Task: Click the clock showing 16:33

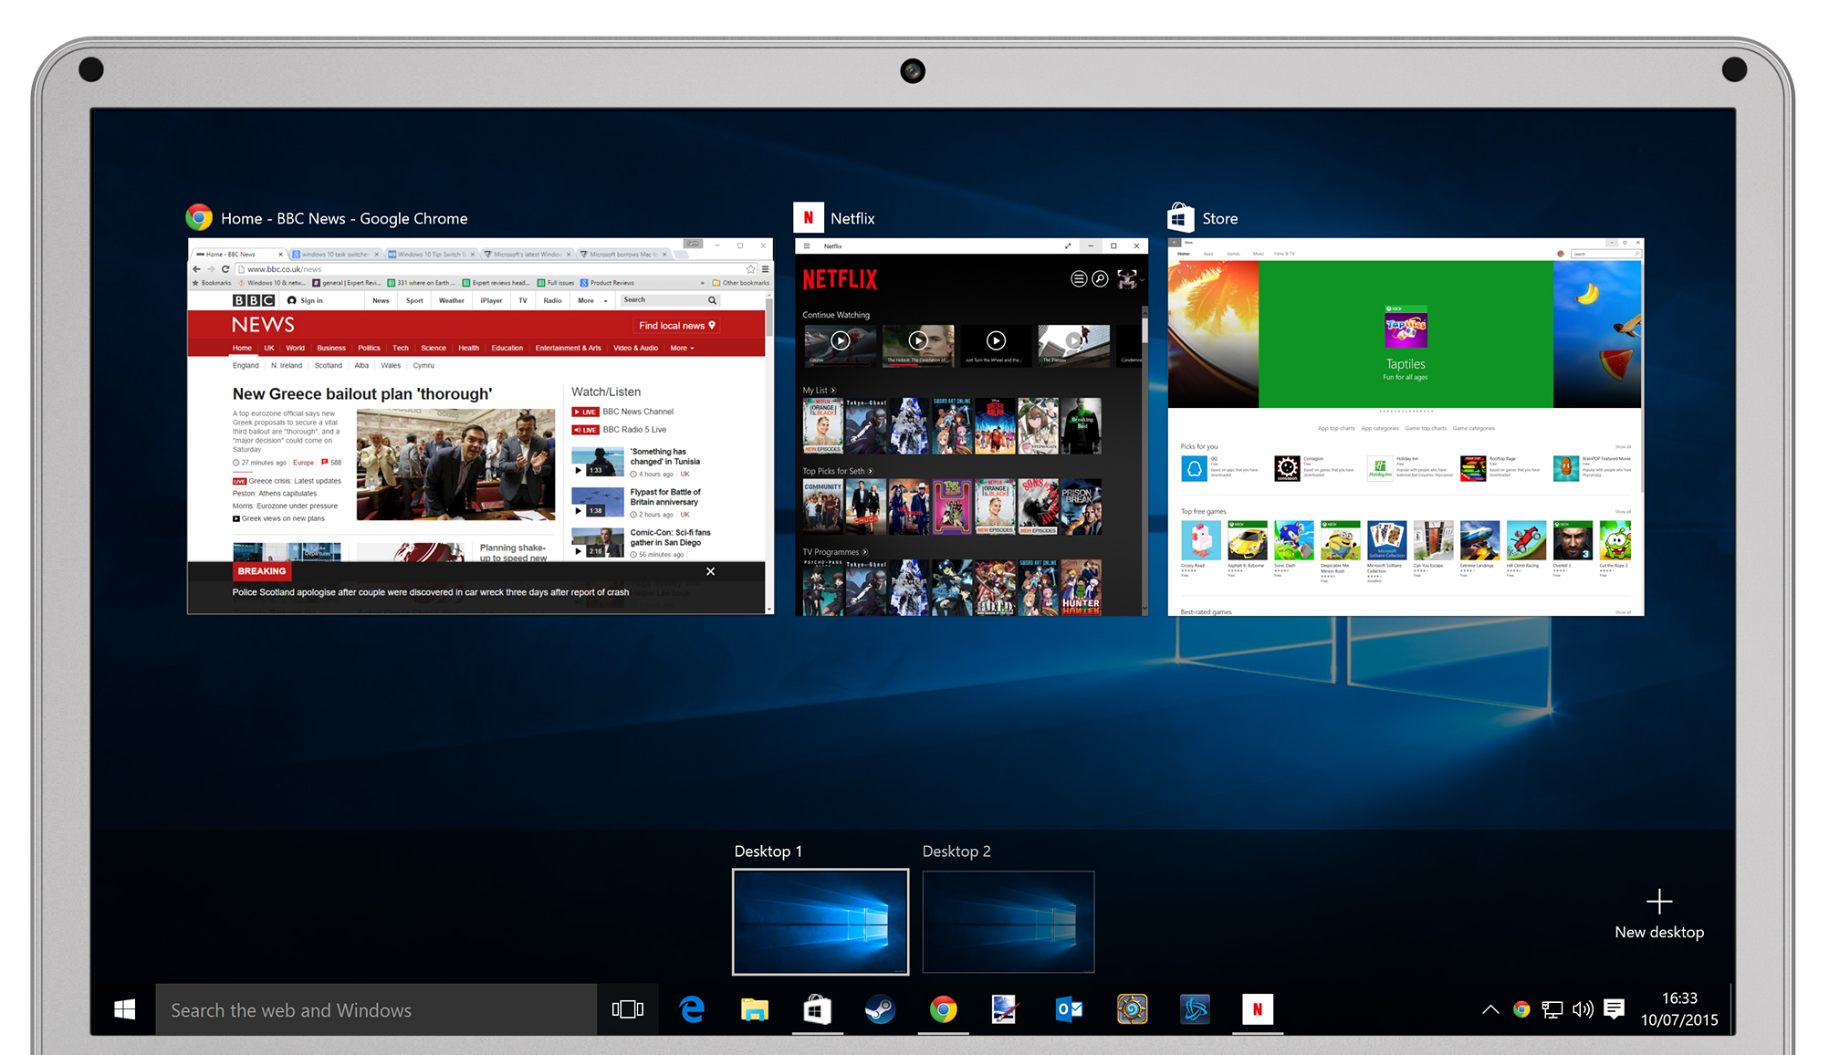Action: coord(1679,998)
